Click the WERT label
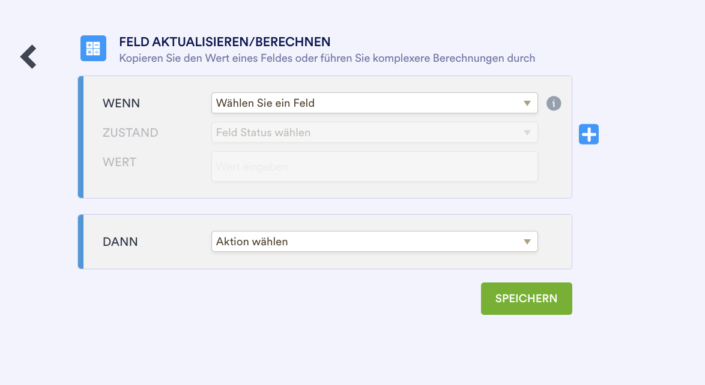Viewport: 705px width, 385px height. (x=120, y=162)
